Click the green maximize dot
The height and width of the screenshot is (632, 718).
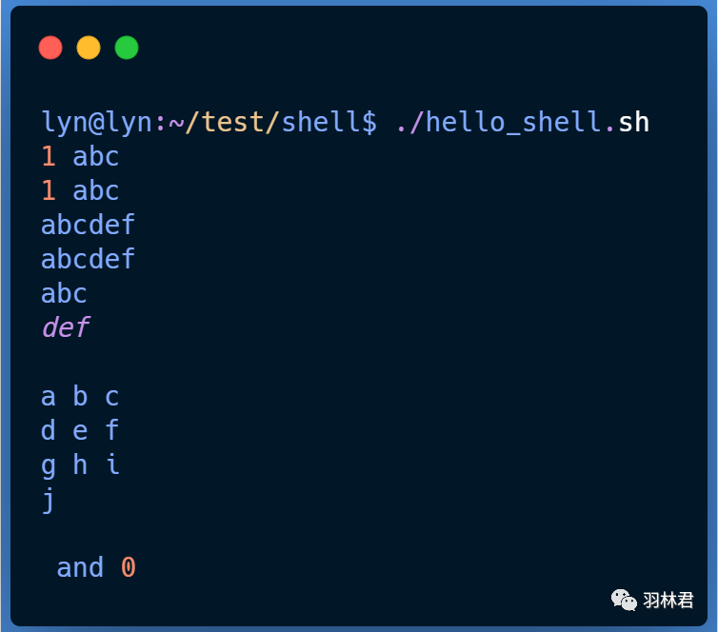point(127,48)
